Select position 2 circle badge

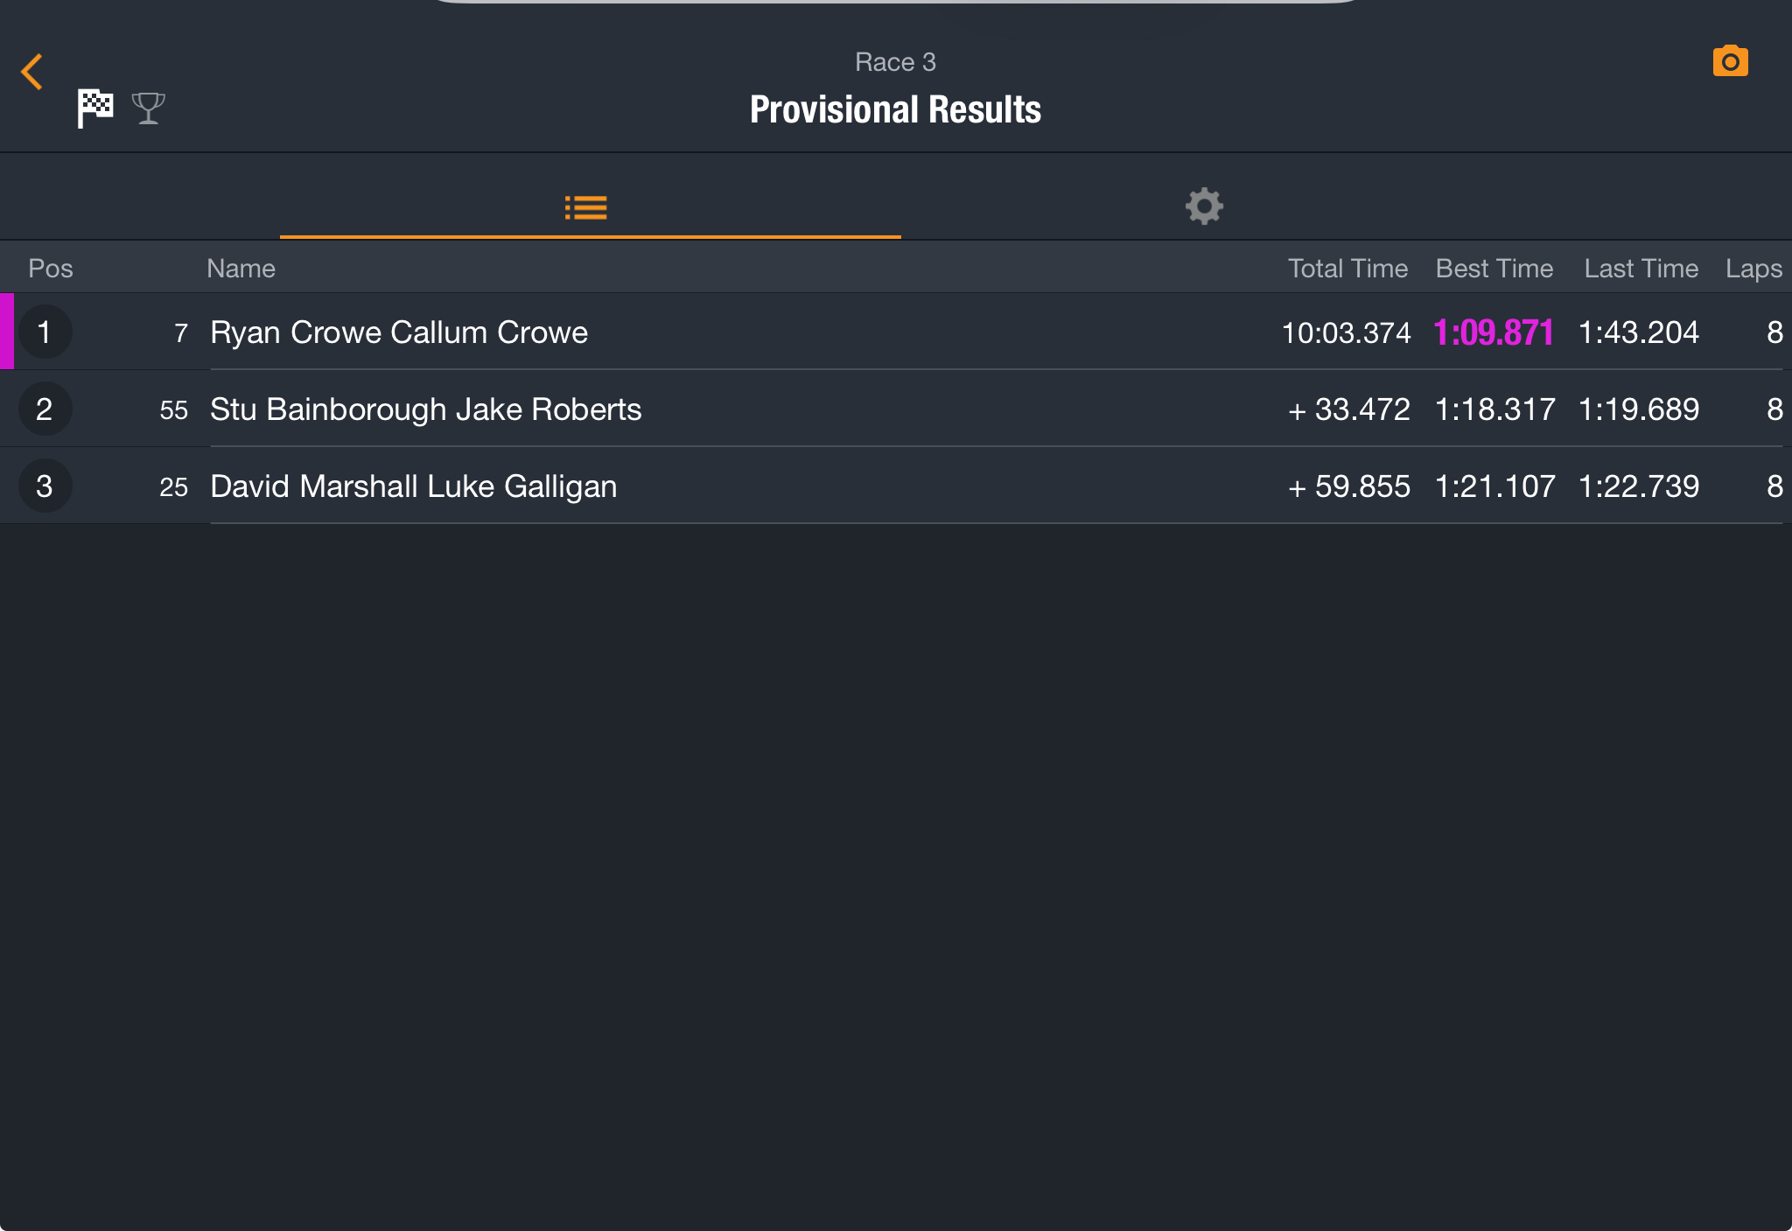pos(45,409)
